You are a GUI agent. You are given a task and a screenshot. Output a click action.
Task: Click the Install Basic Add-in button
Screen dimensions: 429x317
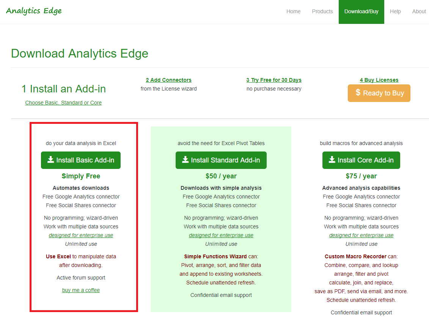81,160
